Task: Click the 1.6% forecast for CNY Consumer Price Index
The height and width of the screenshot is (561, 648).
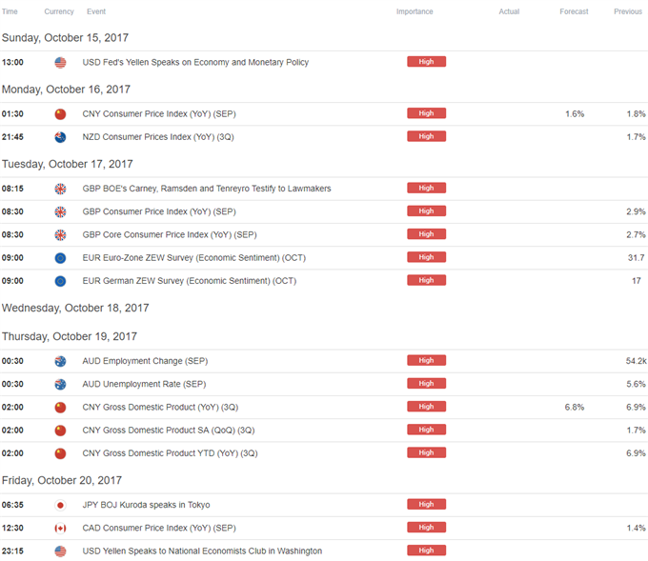Action: pyautogui.click(x=575, y=114)
